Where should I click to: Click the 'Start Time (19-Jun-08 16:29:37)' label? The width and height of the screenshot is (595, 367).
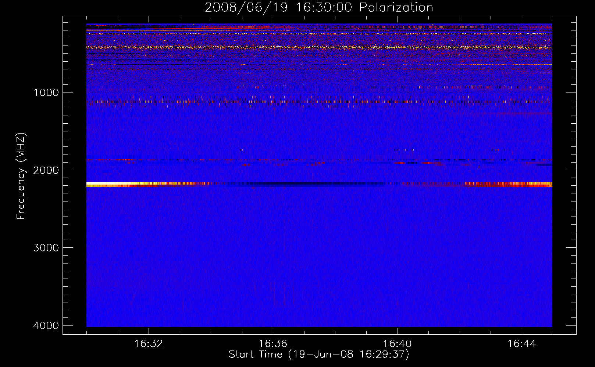tap(319, 355)
